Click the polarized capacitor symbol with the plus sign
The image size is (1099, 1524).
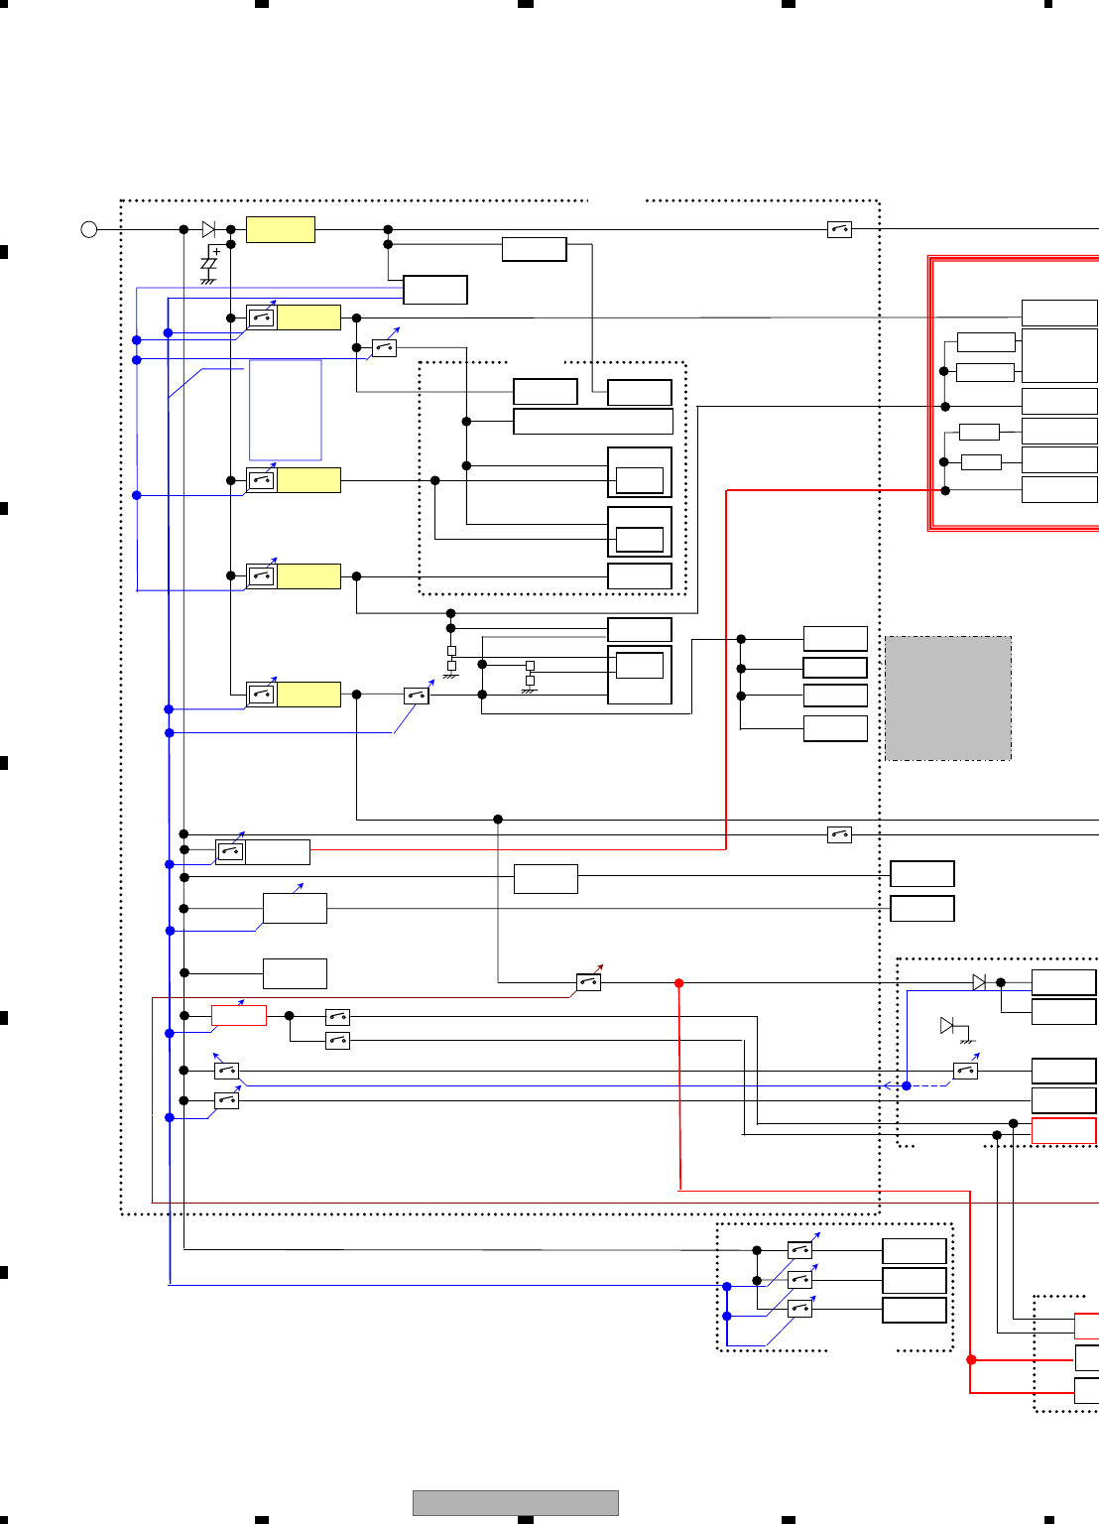(208, 266)
